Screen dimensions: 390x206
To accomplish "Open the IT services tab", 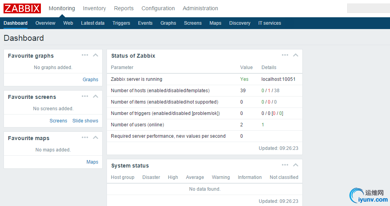I will (270, 23).
